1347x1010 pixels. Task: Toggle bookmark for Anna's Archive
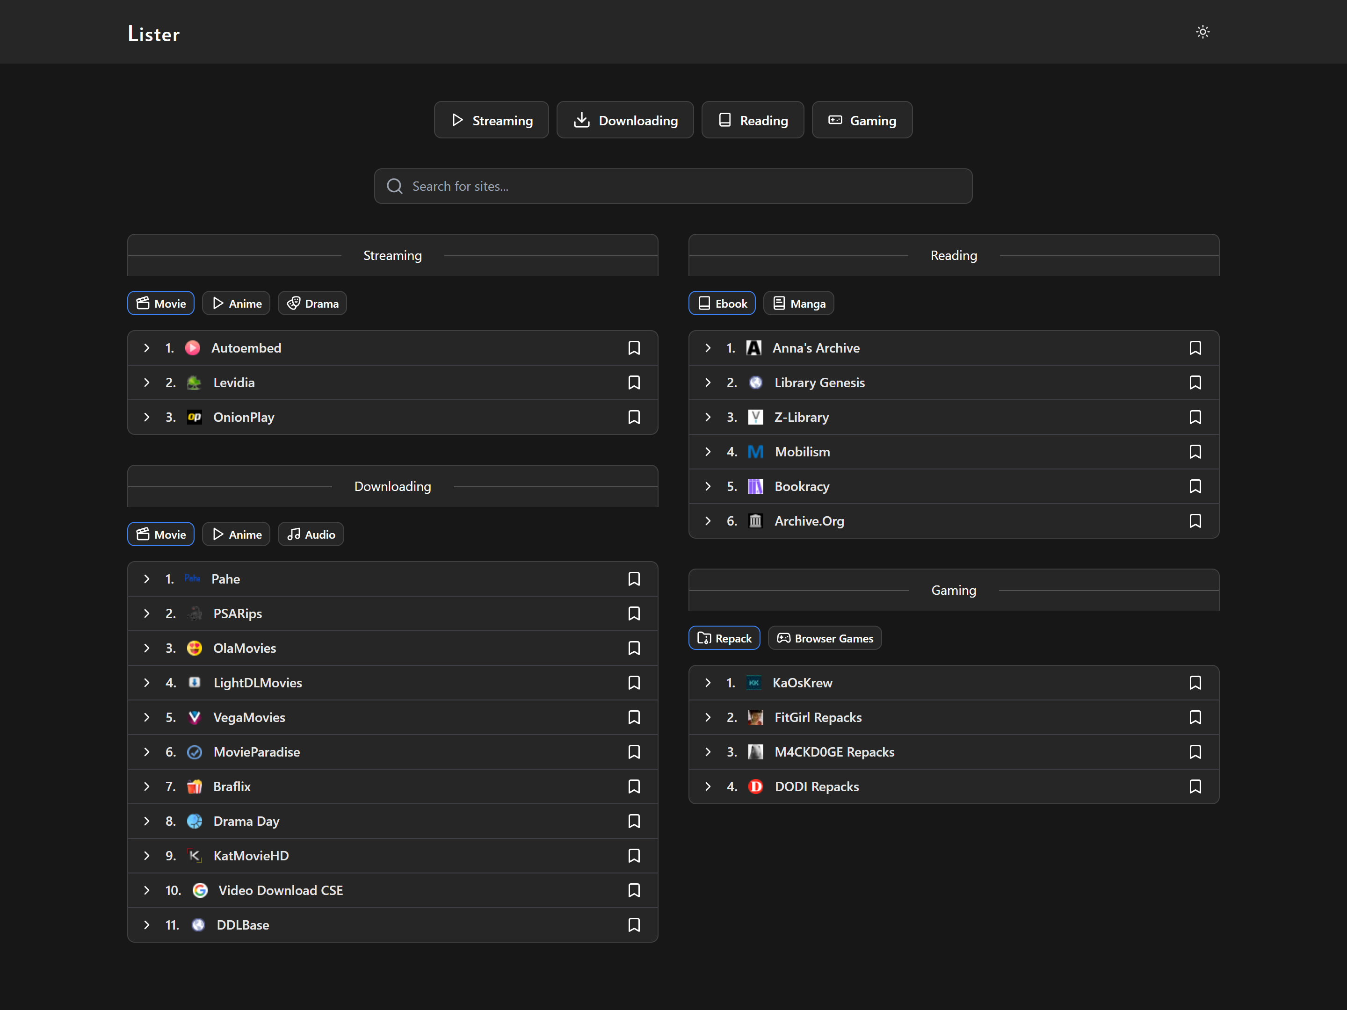(1195, 347)
